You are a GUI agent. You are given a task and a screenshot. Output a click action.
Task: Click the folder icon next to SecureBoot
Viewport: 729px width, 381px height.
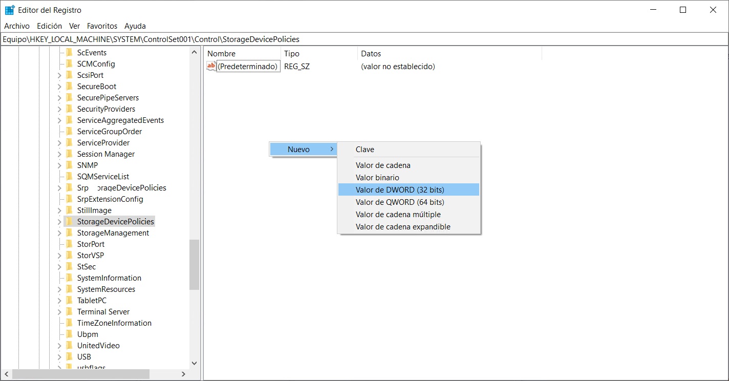(69, 87)
